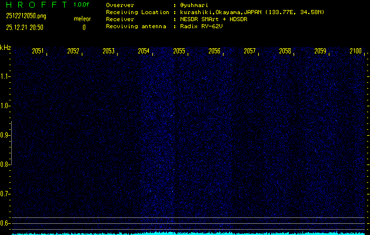370x235 pixels.
Task: Click the 2054 time marker
Action: click(x=144, y=51)
